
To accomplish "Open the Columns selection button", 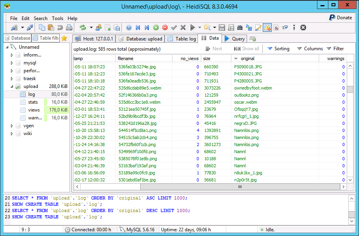I will coord(310,49).
